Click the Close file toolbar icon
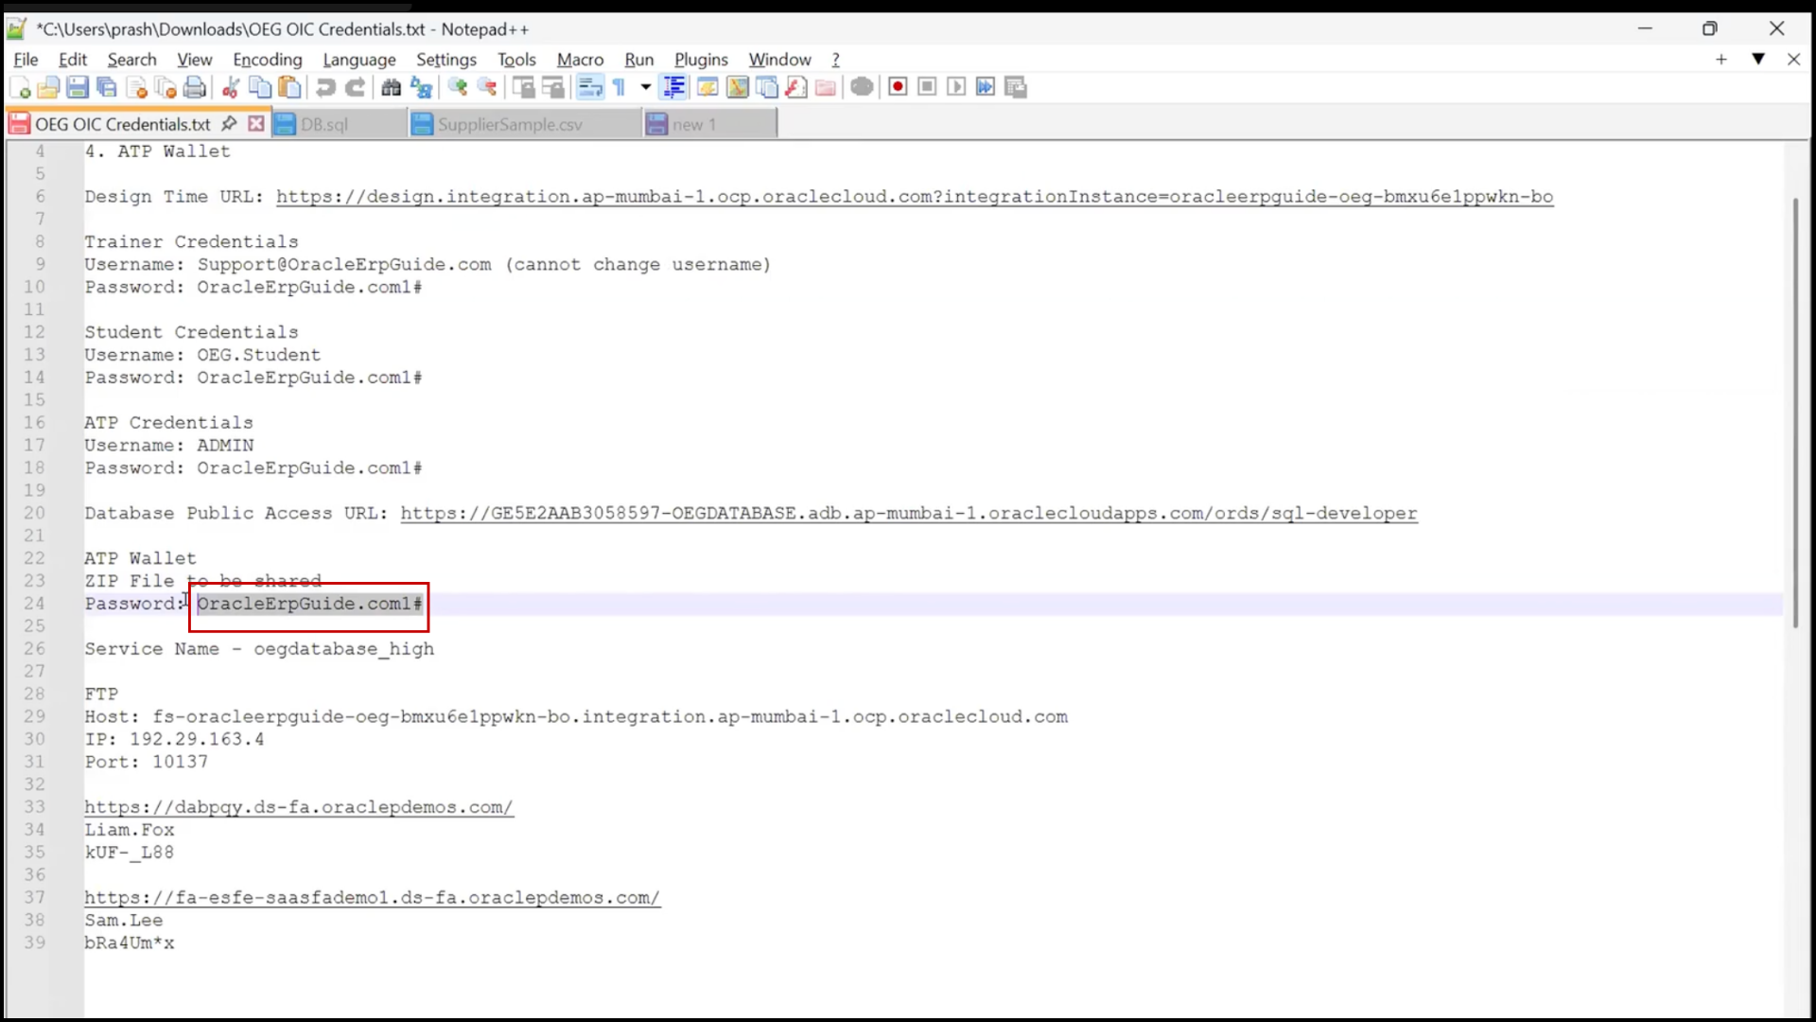 point(136,88)
